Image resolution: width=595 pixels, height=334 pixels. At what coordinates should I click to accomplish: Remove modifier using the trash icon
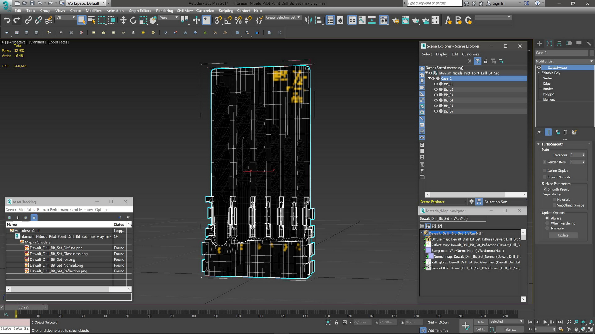coord(565,132)
